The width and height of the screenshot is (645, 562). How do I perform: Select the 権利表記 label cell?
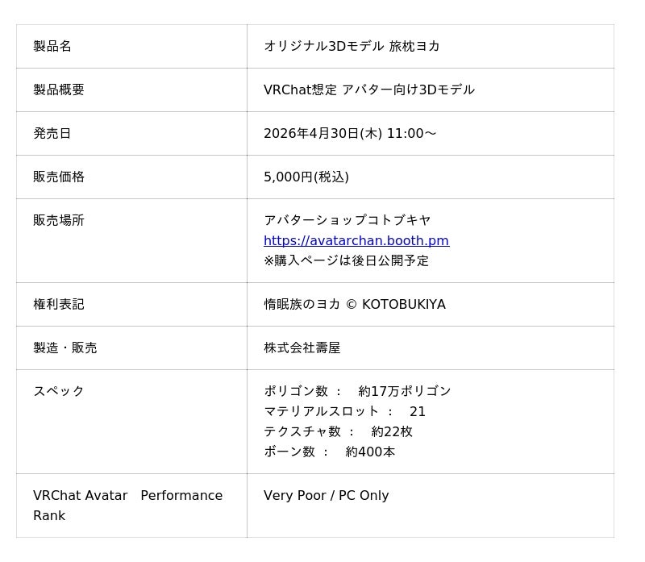click(x=59, y=304)
